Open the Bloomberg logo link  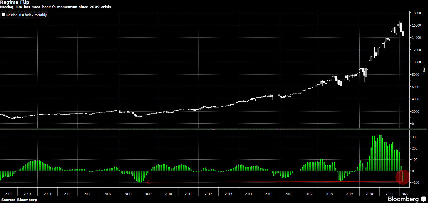(x=403, y=199)
